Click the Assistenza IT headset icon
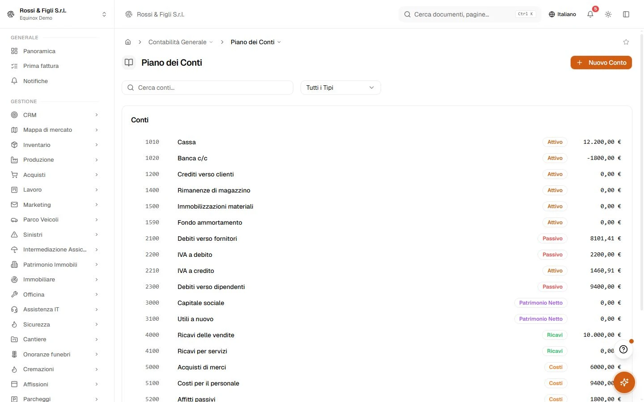The height and width of the screenshot is (402, 644). (x=14, y=310)
